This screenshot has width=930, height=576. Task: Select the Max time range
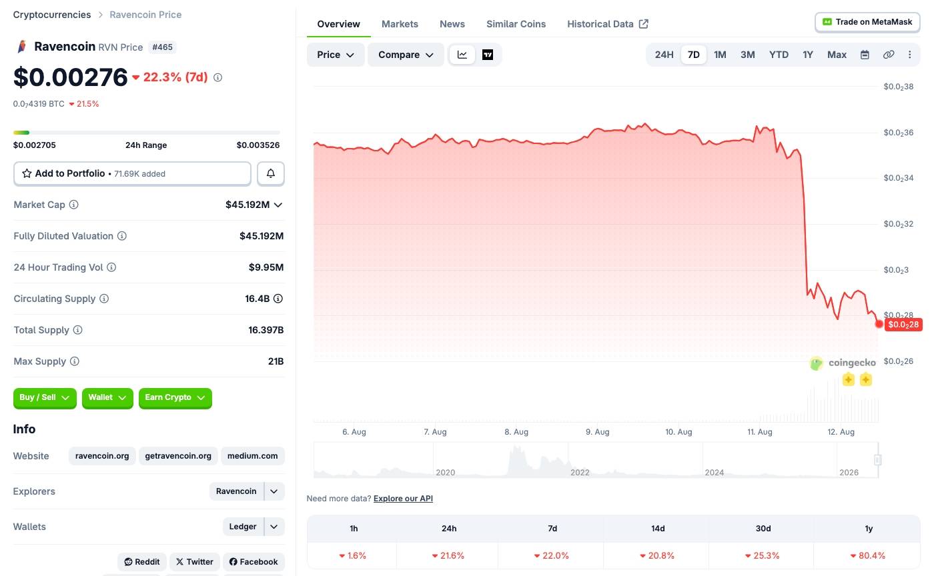tap(837, 55)
